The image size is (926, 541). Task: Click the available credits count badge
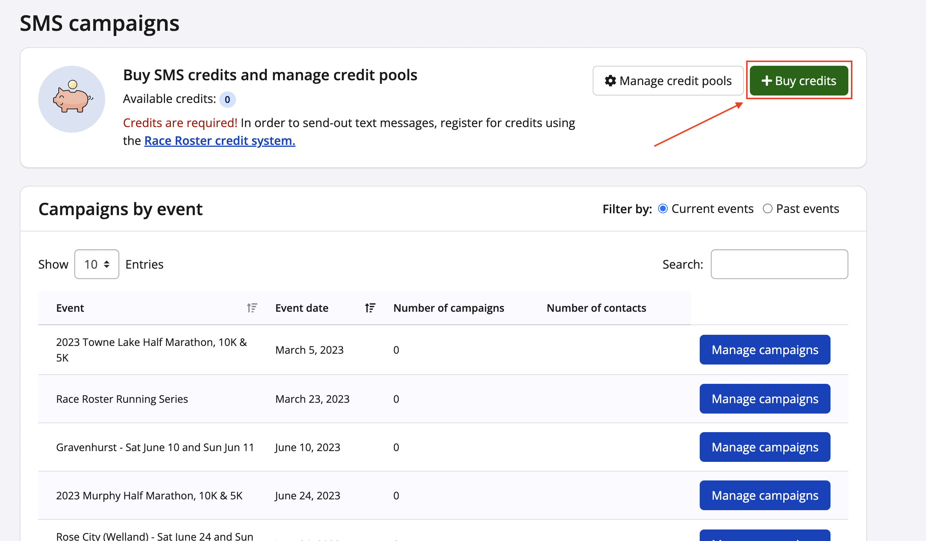(x=227, y=100)
